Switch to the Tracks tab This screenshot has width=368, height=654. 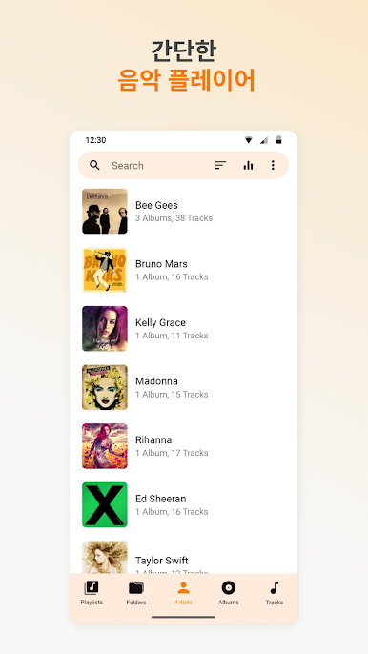275,593
